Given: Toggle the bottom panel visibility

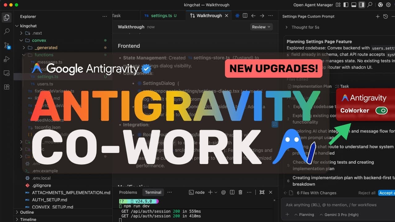Looking at the screenshot, I should [354, 5].
